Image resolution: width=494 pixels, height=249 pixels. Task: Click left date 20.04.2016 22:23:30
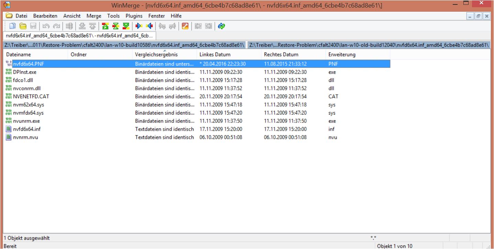(222, 64)
